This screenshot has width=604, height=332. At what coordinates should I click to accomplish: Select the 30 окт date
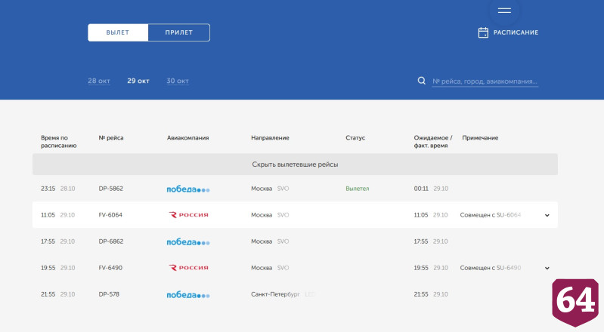[x=178, y=81]
